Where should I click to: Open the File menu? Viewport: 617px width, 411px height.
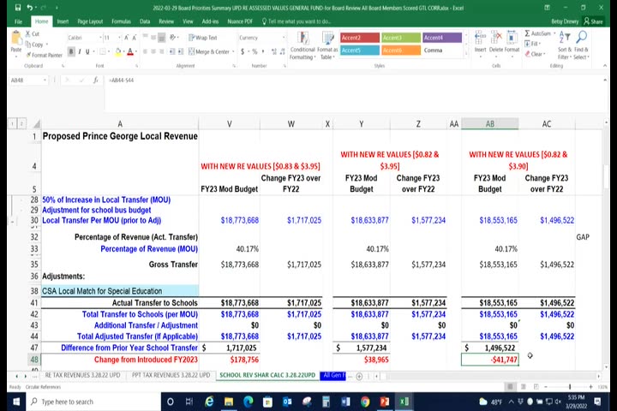pyautogui.click(x=18, y=21)
